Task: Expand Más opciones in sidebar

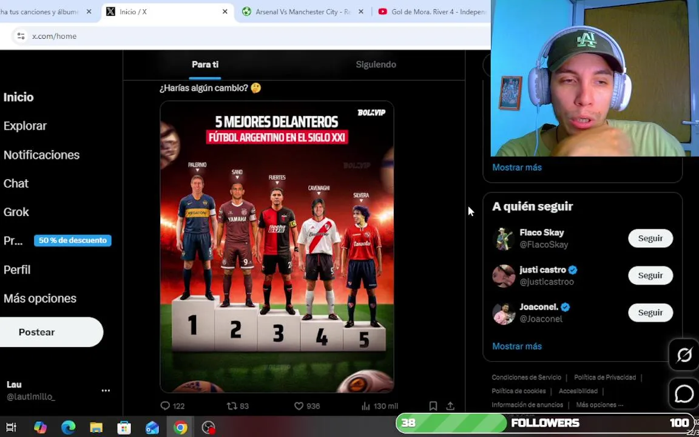Action: [x=39, y=299]
